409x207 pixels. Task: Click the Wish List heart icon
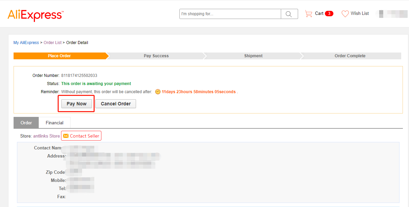tap(345, 14)
